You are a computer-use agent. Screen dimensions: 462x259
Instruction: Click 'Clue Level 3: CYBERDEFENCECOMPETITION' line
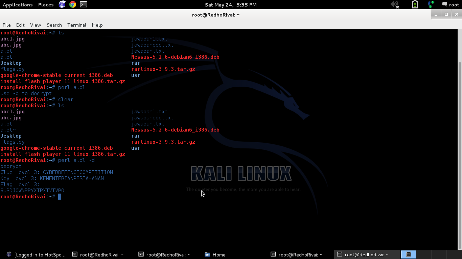click(57, 172)
